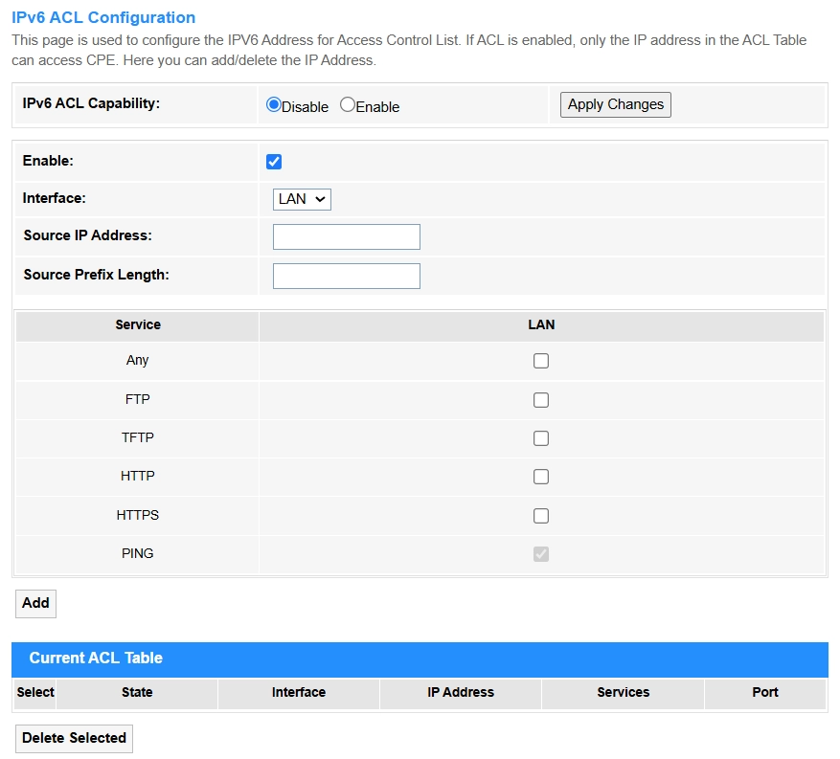Click the Source IP Address field

(x=346, y=236)
